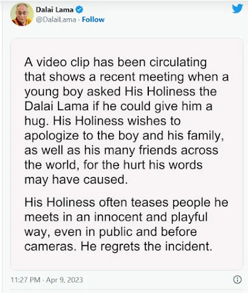Click the 'way, even in public and before' line

111,232
